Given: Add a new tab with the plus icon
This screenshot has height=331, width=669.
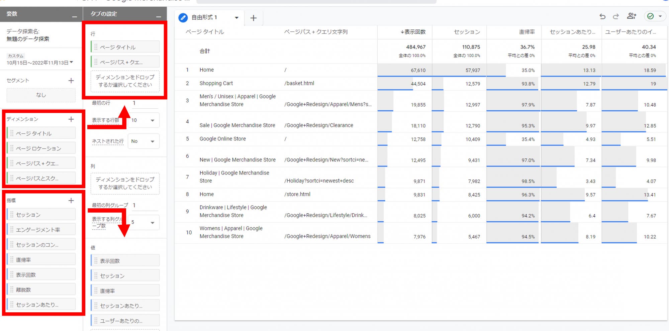Looking at the screenshot, I should [253, 18].
